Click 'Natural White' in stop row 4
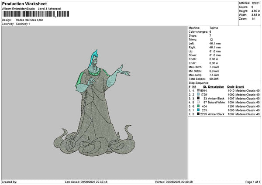The height and width of the screenshot is (185, 262). tap(217, 103)
